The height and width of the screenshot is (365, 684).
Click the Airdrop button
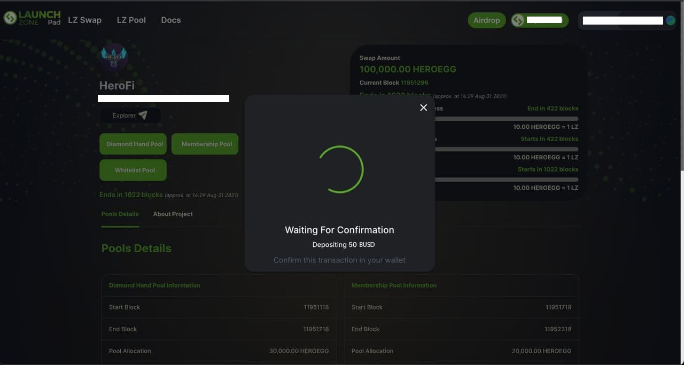[487, 20]
